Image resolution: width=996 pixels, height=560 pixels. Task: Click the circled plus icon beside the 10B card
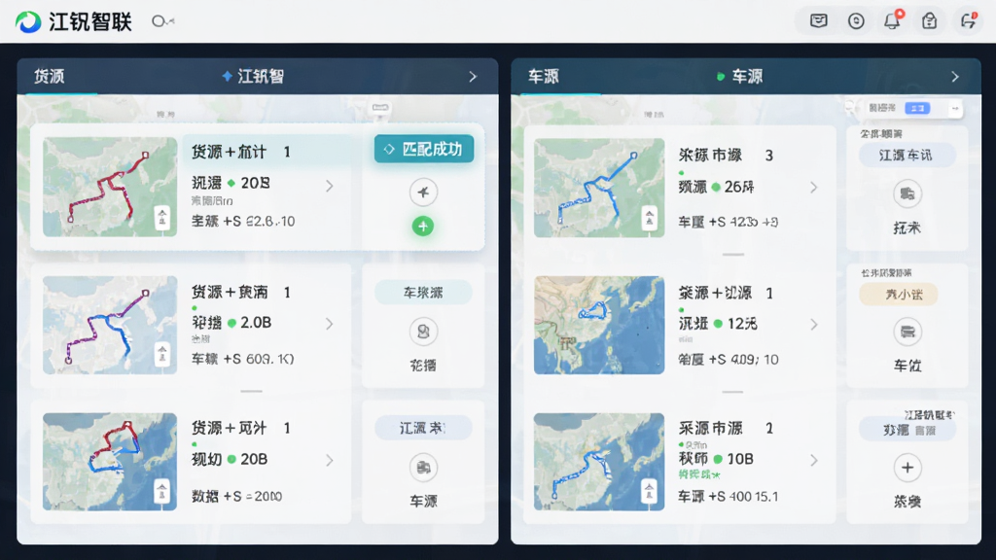coord(907,468)
